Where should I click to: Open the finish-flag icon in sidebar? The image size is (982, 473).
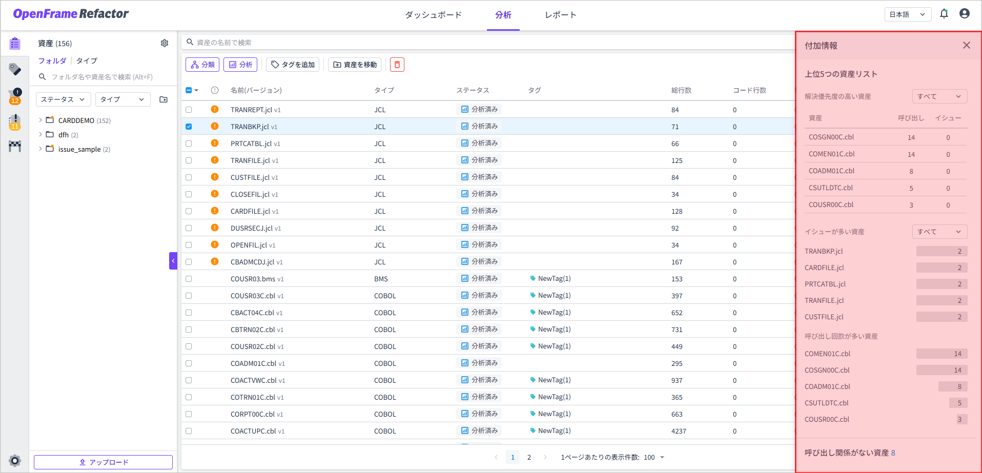point(15,147)
